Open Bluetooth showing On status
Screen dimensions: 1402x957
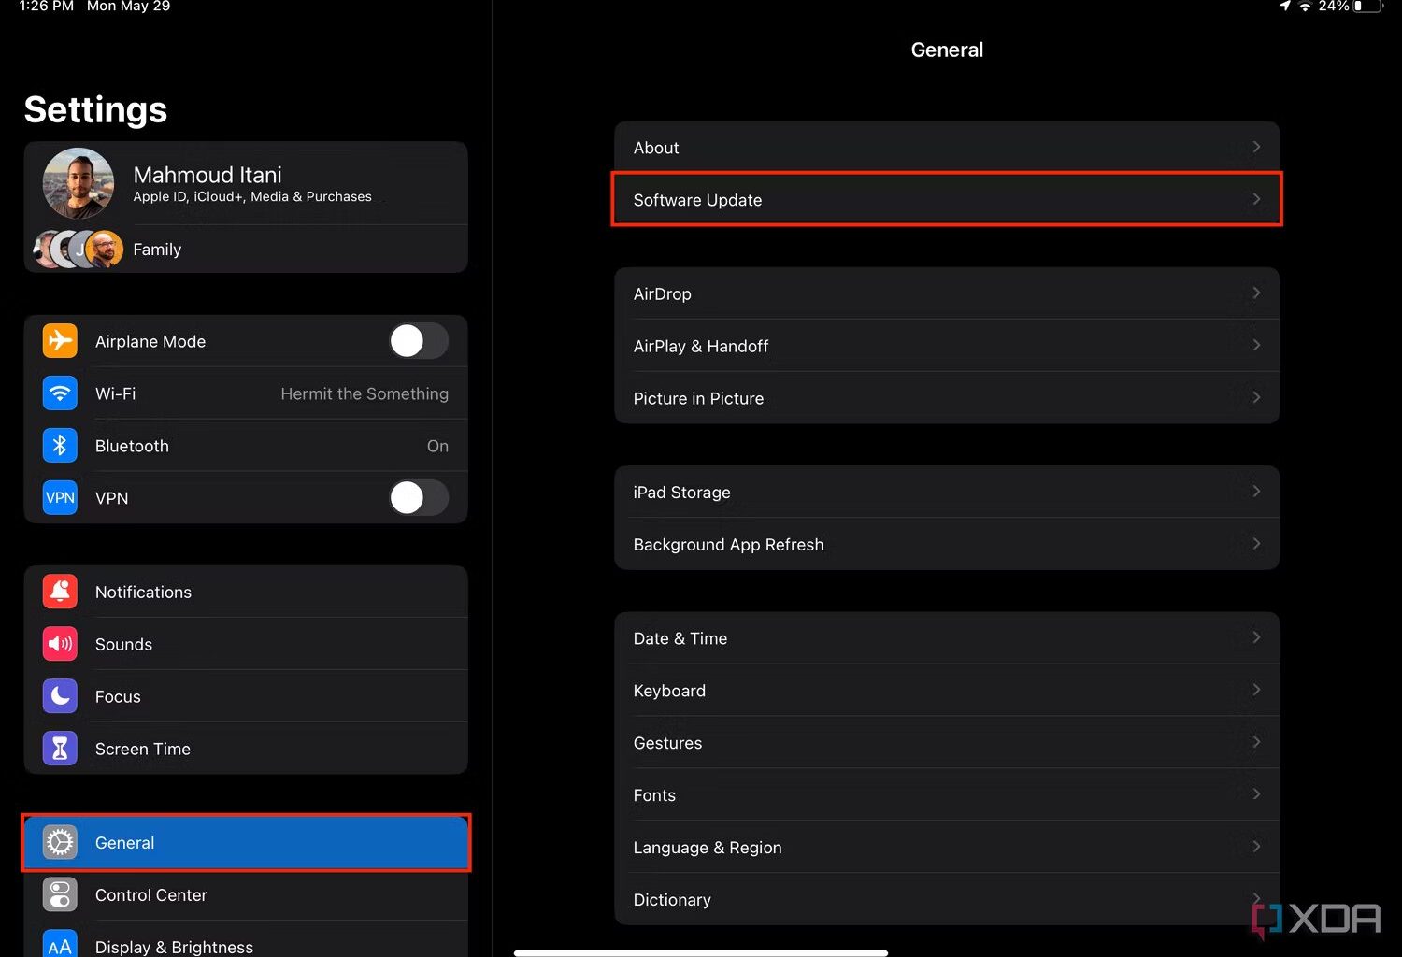pyautogui.click(x=246, y=446)
